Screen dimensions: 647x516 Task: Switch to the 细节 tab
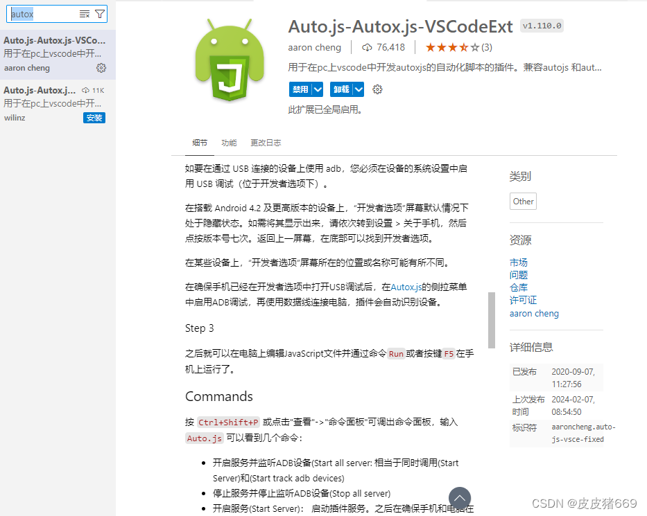click(200, 143)
